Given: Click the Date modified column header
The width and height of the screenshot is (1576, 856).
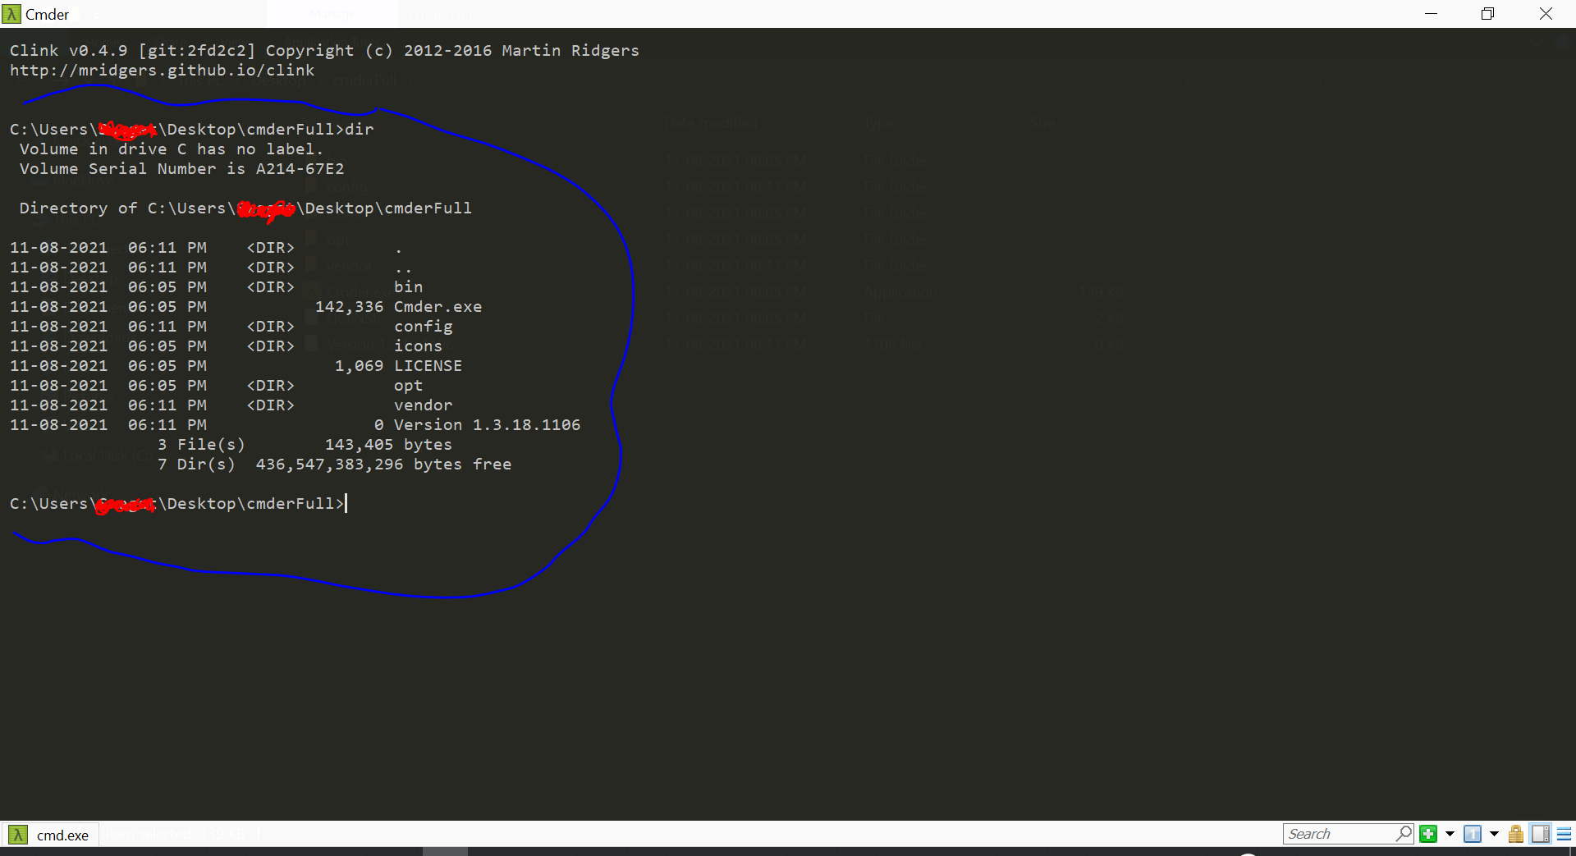Looking at the screenshot, I should 711,123.
